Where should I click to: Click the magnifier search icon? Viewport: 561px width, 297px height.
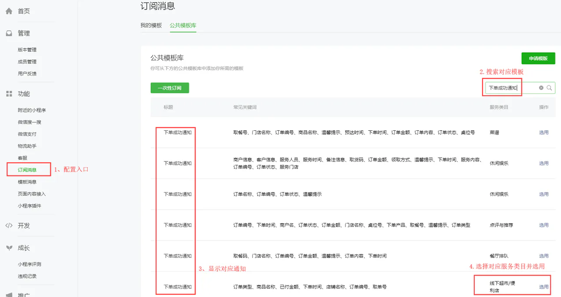(x=549, y=88)
